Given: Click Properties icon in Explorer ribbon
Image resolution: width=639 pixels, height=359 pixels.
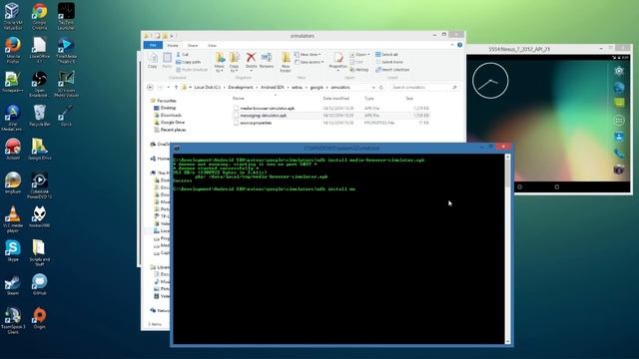Looking at the screenshot, I should (337, 61).
